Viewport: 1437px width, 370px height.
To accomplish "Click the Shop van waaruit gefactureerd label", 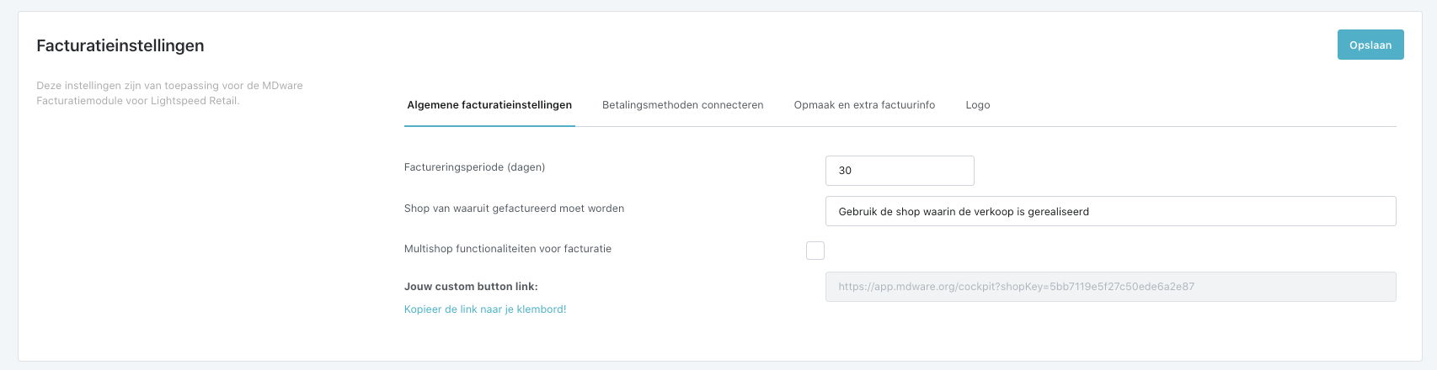I will point(514,209).
